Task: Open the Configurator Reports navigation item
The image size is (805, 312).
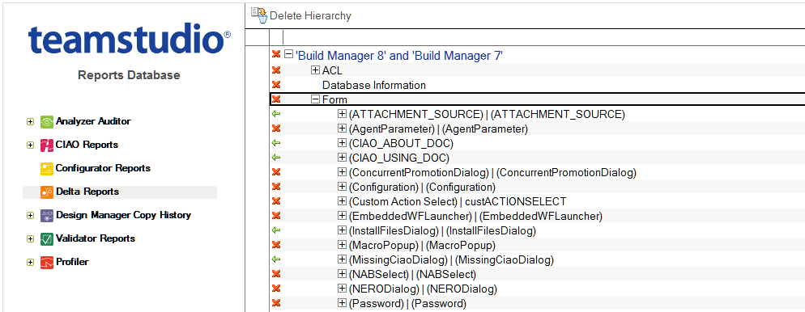Action: [103, 169]
